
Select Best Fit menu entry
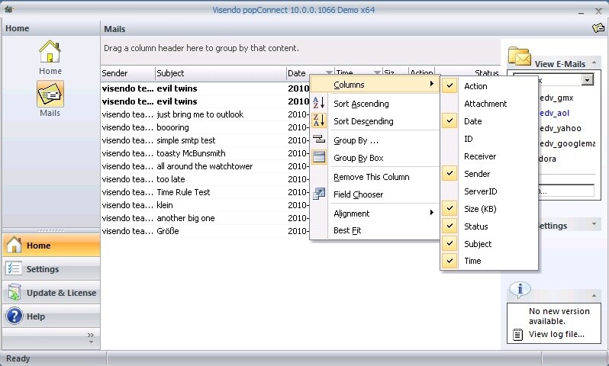pos(347,230)
